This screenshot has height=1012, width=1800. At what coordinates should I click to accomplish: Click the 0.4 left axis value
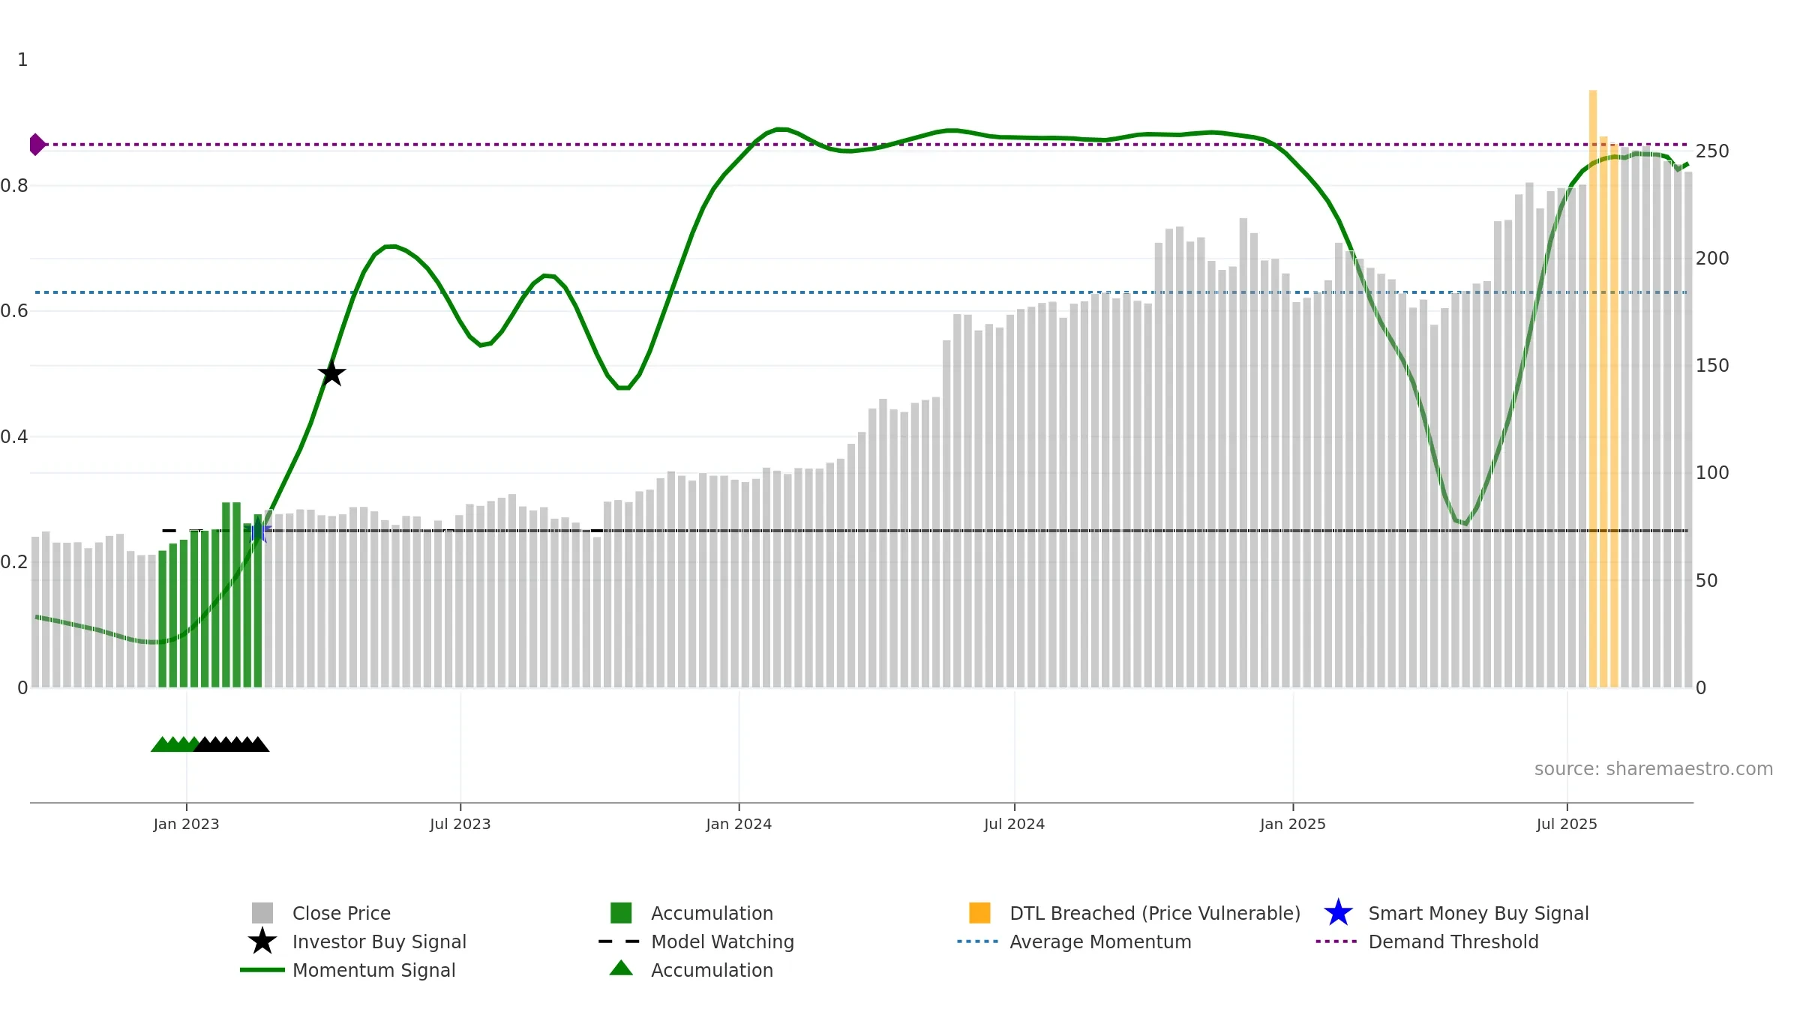14,437
